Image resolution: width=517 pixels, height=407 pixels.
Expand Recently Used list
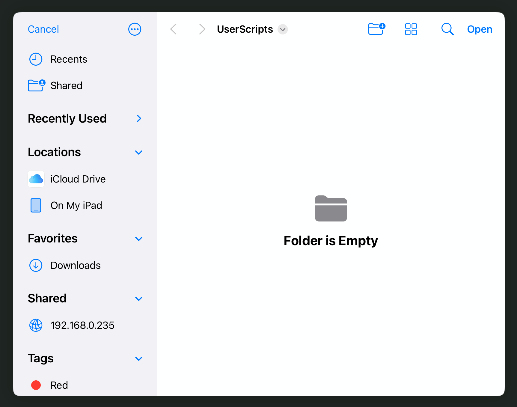click(x=139, y=119)
